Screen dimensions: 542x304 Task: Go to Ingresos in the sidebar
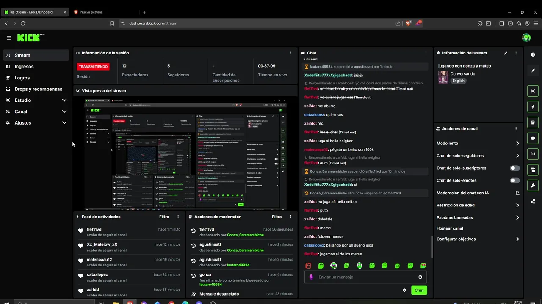[36, 66]
